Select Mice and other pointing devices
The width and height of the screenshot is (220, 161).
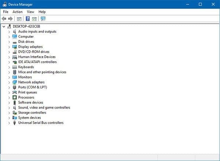coord(42,72)
